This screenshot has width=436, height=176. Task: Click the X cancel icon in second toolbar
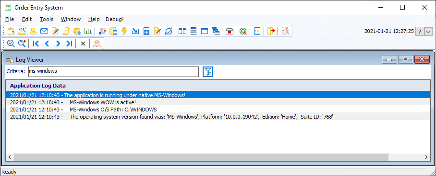click(83, 43)
